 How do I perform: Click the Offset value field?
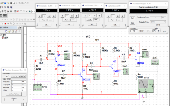point(16,90)
